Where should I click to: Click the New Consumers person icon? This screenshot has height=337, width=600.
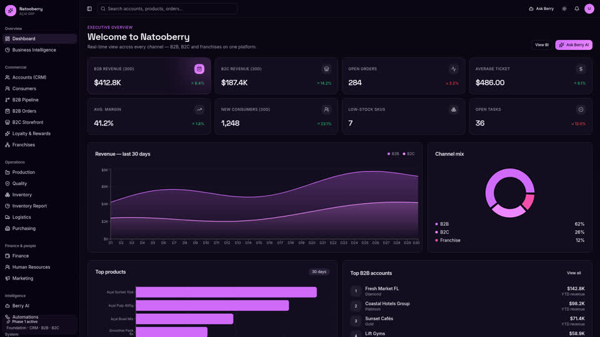326,110
